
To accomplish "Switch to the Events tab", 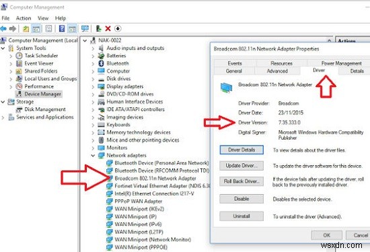I will click(235, 63).
